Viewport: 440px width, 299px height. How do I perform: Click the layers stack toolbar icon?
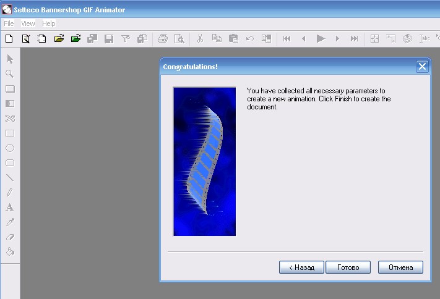coord(407,38)
